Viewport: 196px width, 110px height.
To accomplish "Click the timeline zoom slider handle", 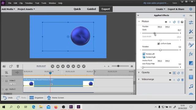I will pos(118,66).
